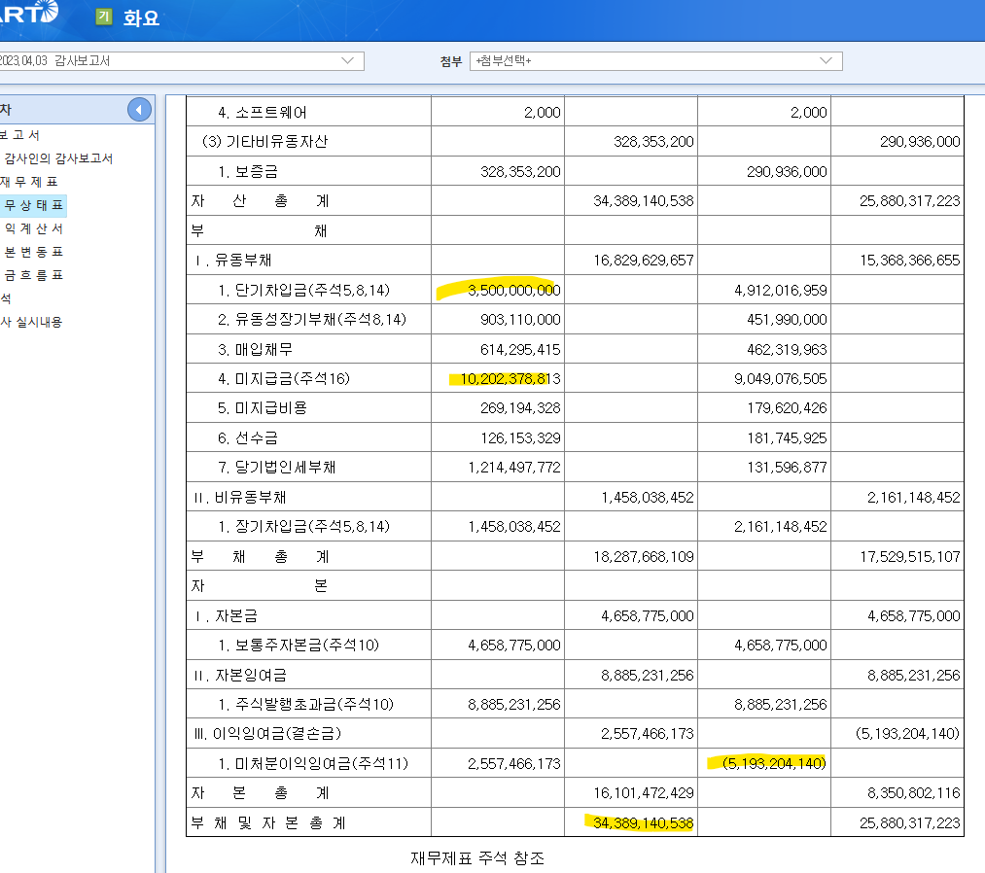985x873 pixels.
Task: Click the Ⅱ. 자본잉여금 section label
Action: point(239,675)
